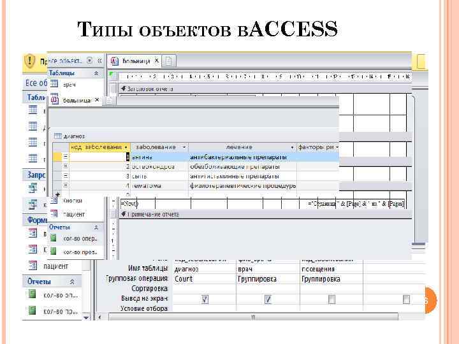Switch to the больница tab beside the blank tab

[x=136, y=61]
